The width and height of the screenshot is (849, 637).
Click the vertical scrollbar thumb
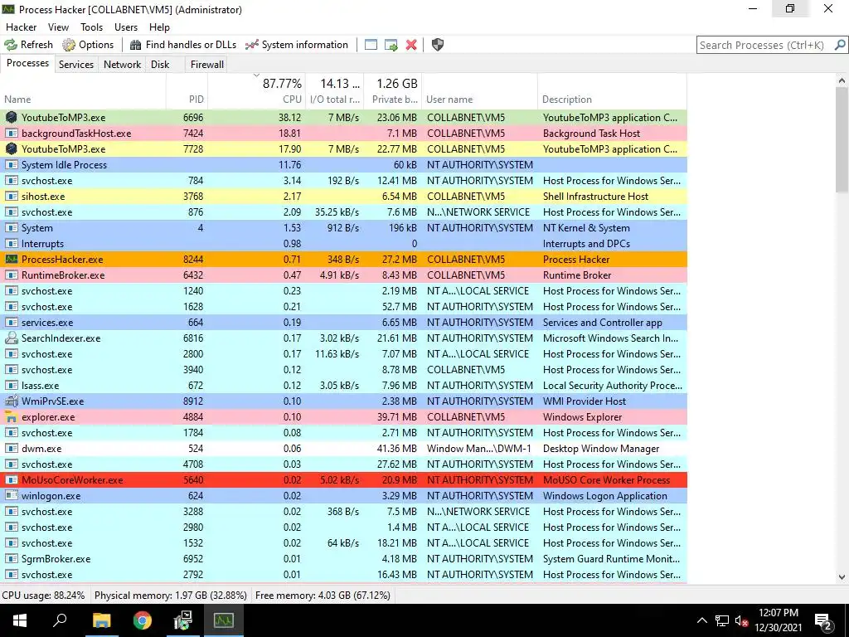pos(842,139)
